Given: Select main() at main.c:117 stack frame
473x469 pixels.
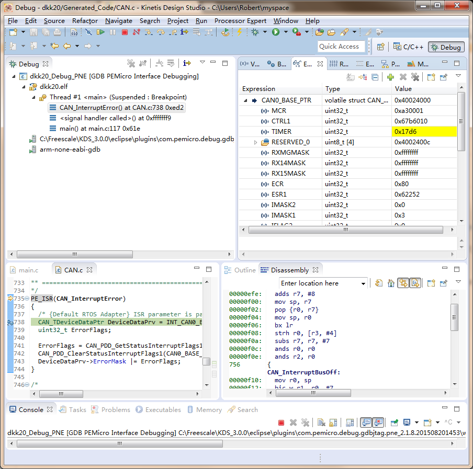Looking at the screenshot, I should (x=95, y=129).
